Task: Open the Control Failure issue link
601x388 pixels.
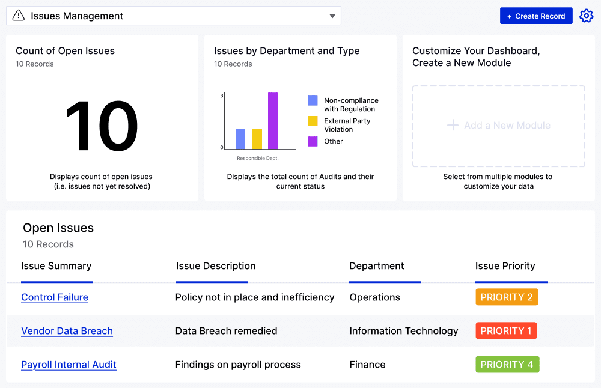Action: pos(55,297)
